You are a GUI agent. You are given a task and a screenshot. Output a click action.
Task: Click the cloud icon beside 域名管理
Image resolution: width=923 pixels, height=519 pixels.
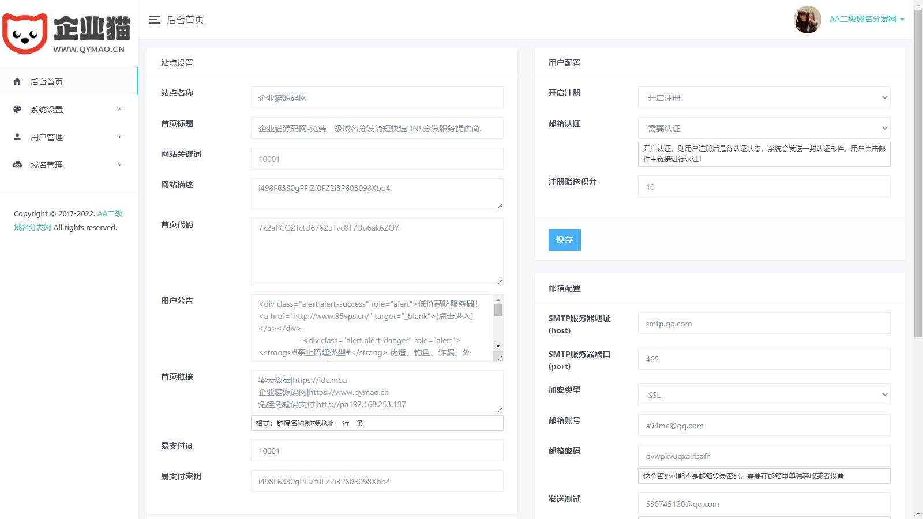[x=17, y=165]
